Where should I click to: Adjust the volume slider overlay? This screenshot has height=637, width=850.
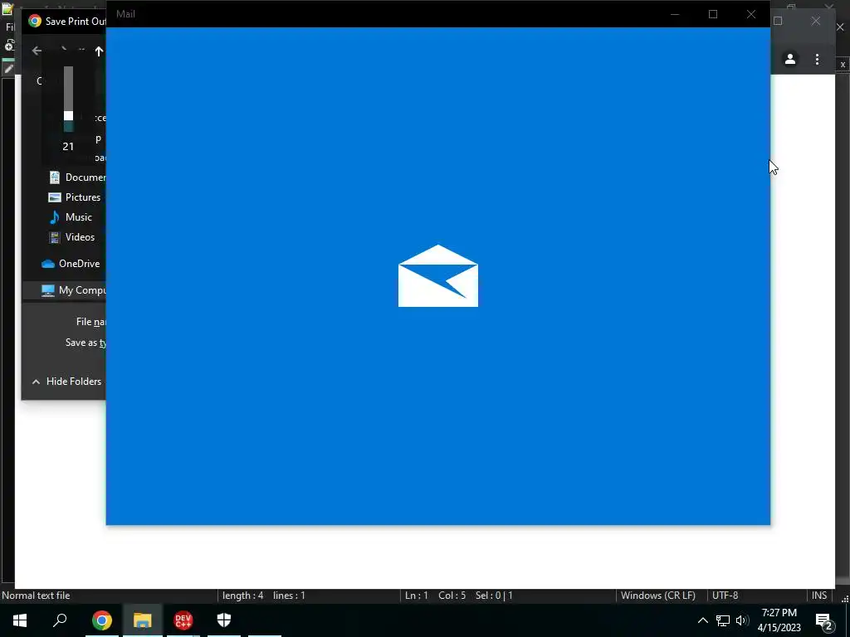coord(68,116)
